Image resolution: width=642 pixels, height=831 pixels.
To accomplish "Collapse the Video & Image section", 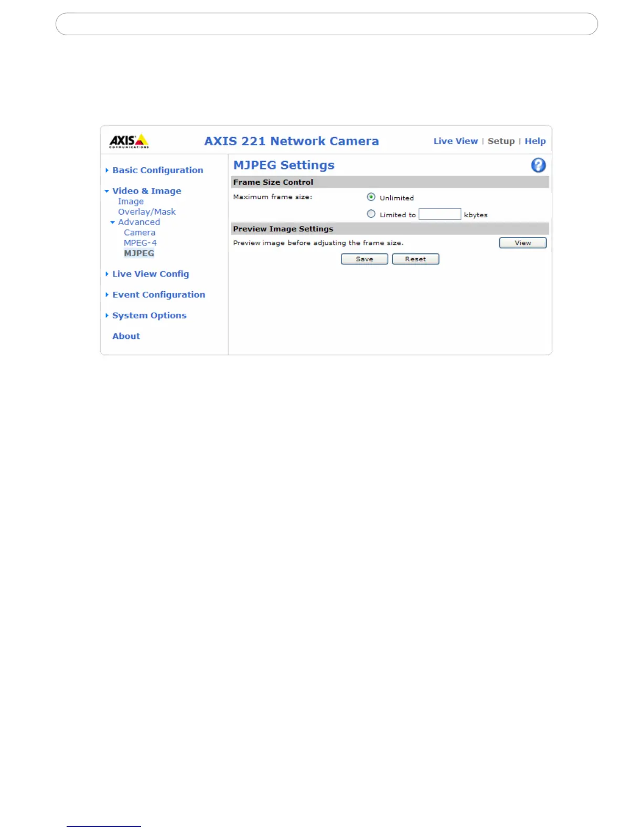I will pos(146,191).
